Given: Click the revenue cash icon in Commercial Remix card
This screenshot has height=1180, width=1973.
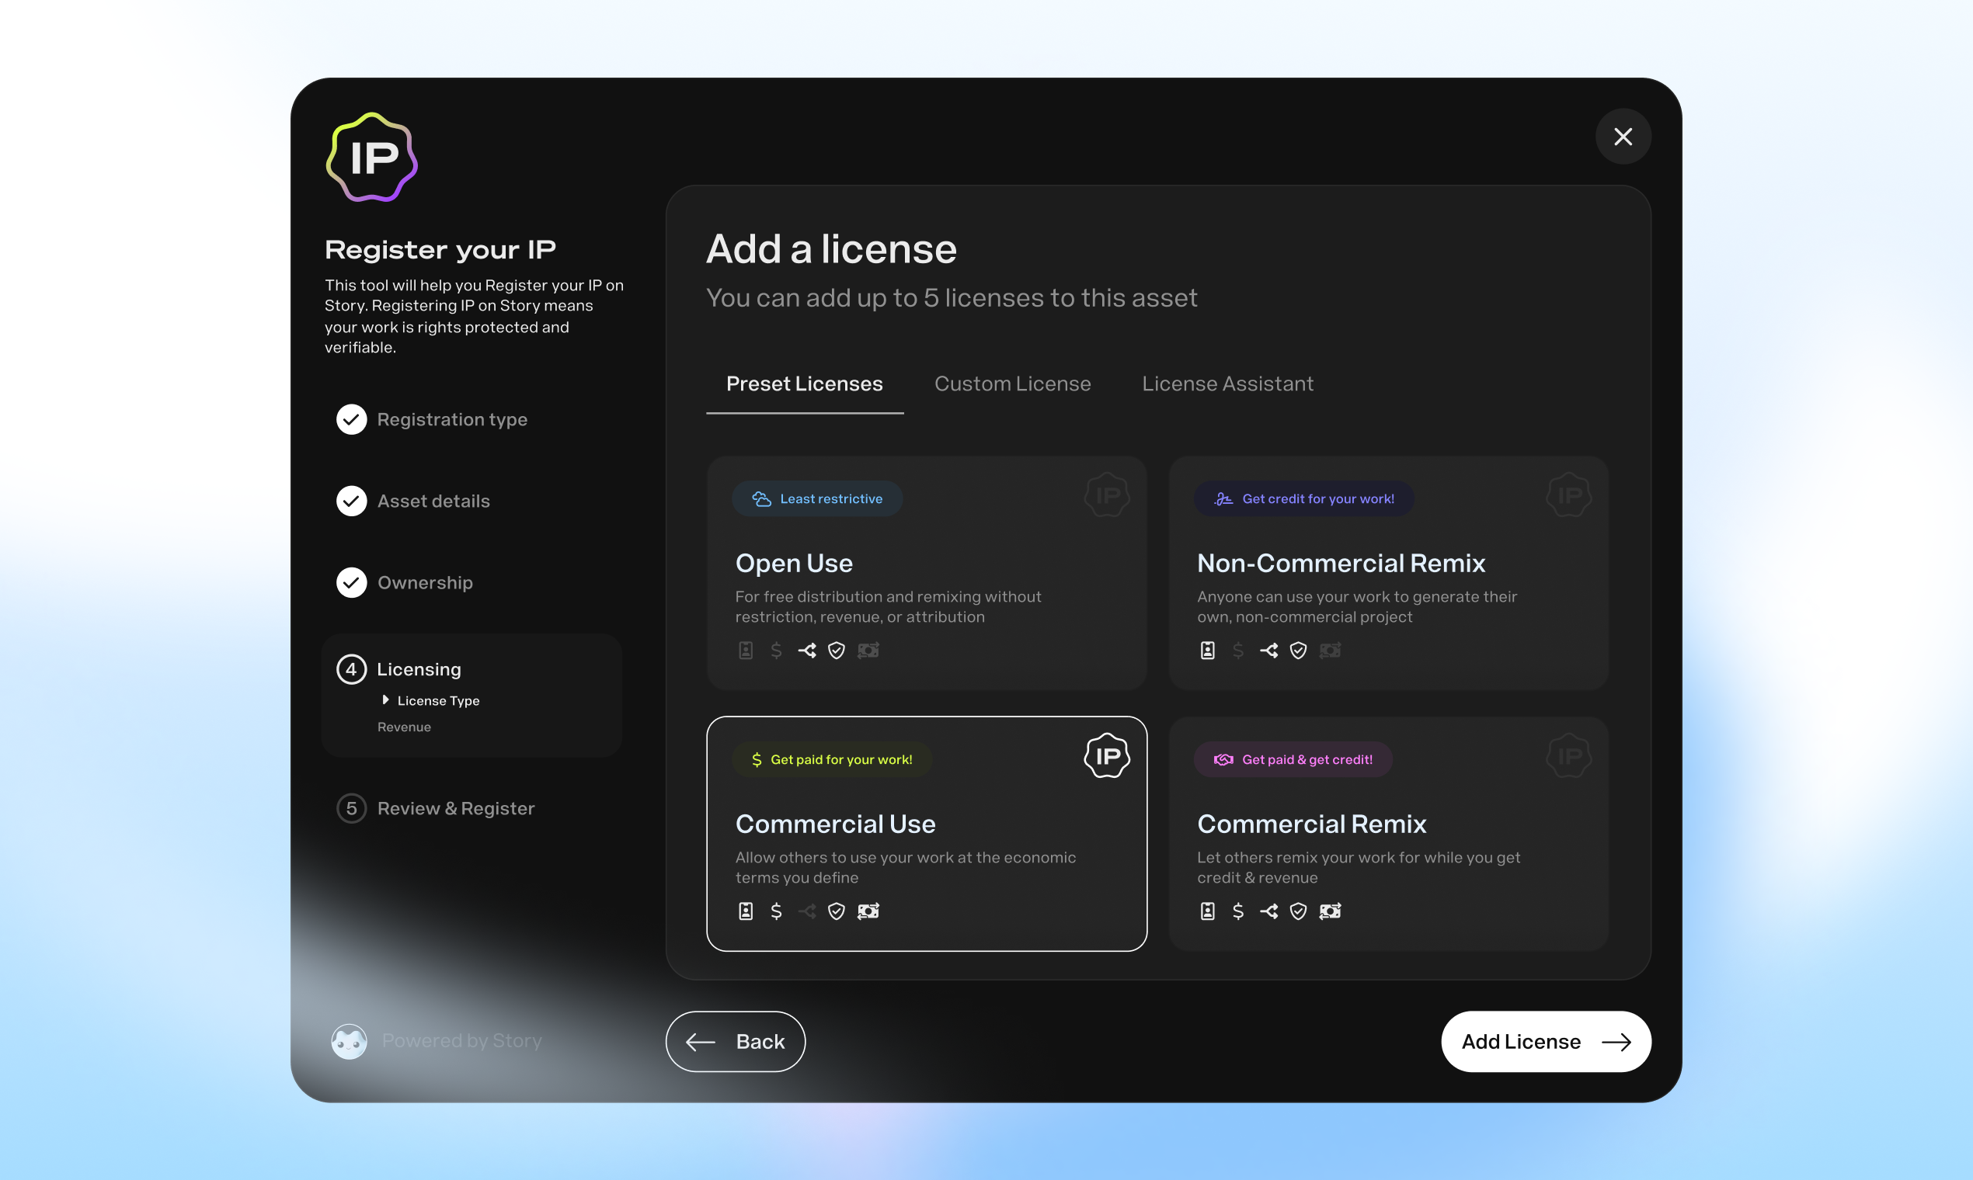Looking at the screenshot, I should [1329, 911].
